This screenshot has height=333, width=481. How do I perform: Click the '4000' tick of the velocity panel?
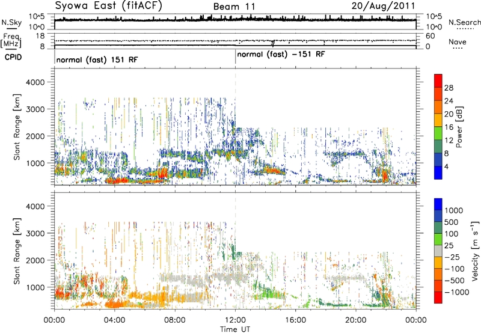click(x=35, y=206)
